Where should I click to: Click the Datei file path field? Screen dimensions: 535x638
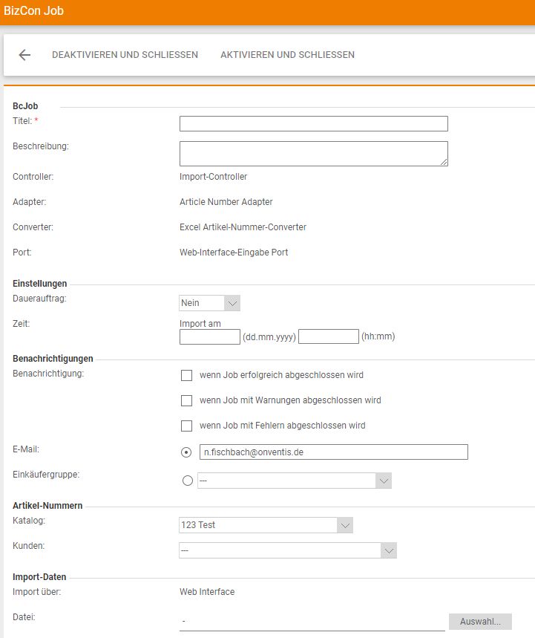pyautogui.click(x=312, y=621)
